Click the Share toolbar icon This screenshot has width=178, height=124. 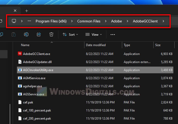click(39, 34)
